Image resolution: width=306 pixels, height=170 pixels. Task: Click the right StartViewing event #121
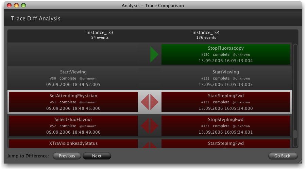click(225, 78)
